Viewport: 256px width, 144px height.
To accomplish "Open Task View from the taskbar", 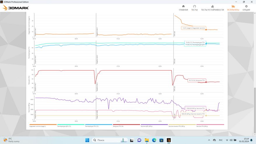I will (132, 140).
